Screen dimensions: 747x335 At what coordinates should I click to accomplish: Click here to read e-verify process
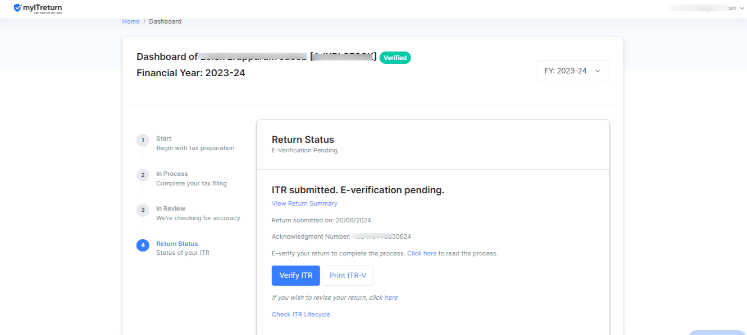tap(421, 253)
